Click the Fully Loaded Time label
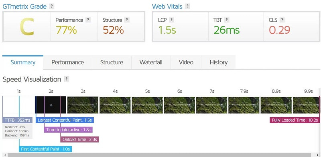Screen dimensions: 321x157 (295, 120)
